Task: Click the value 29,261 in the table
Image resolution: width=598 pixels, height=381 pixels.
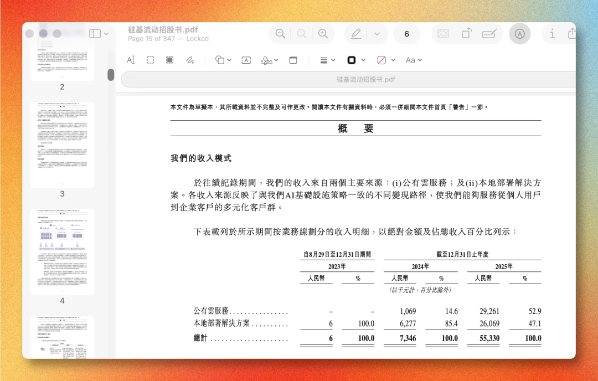Action: [x=489, y=311]
